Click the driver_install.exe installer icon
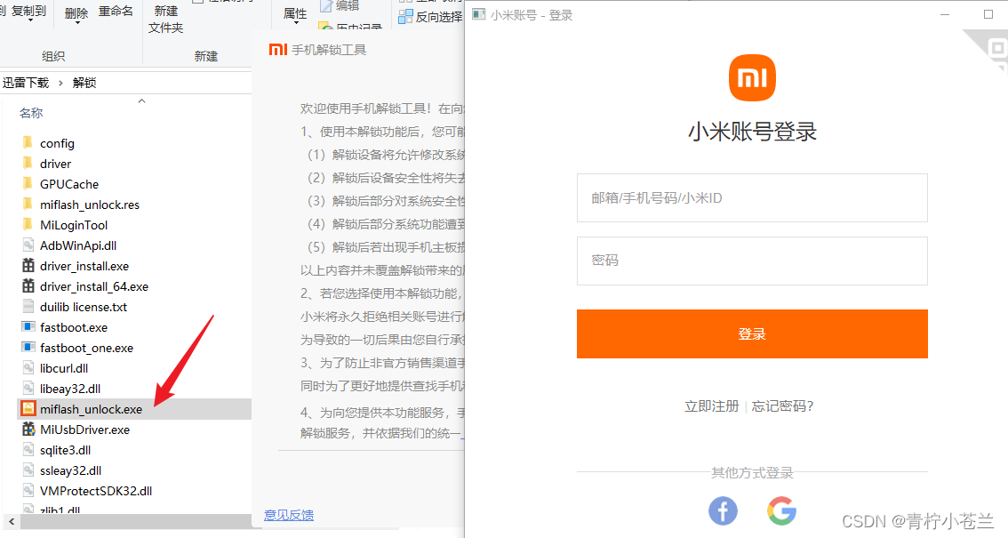 tap(28, 266)
